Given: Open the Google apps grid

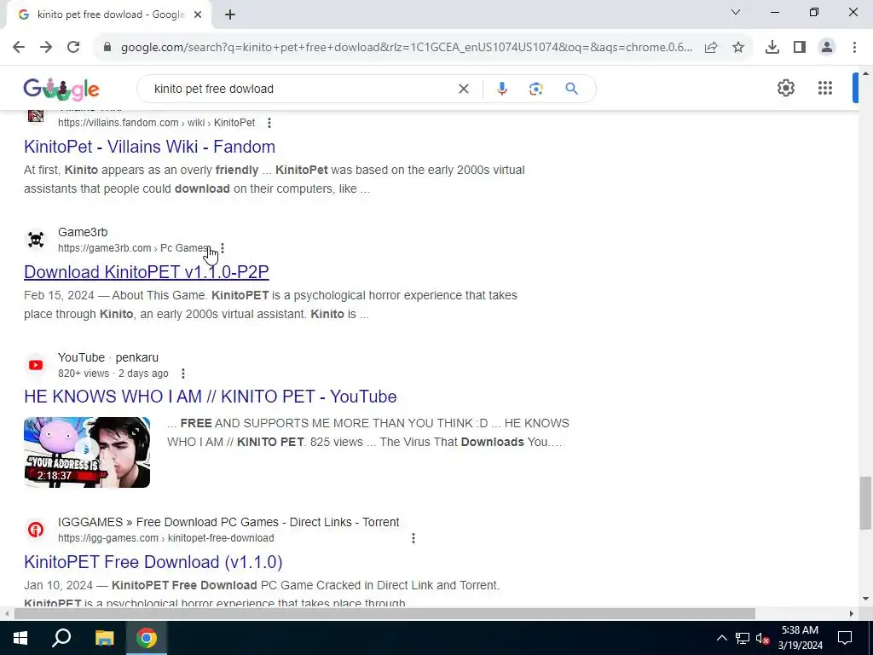Looking at the screenshot, I should [825, 88].
